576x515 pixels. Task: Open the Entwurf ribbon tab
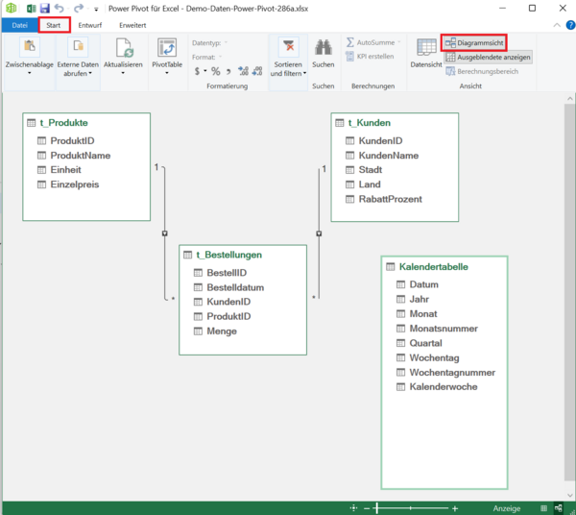tap(90, 24)
